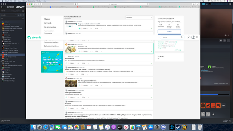
Task: Click Steam add a game plus icon
Action: (x=3, y=121)
